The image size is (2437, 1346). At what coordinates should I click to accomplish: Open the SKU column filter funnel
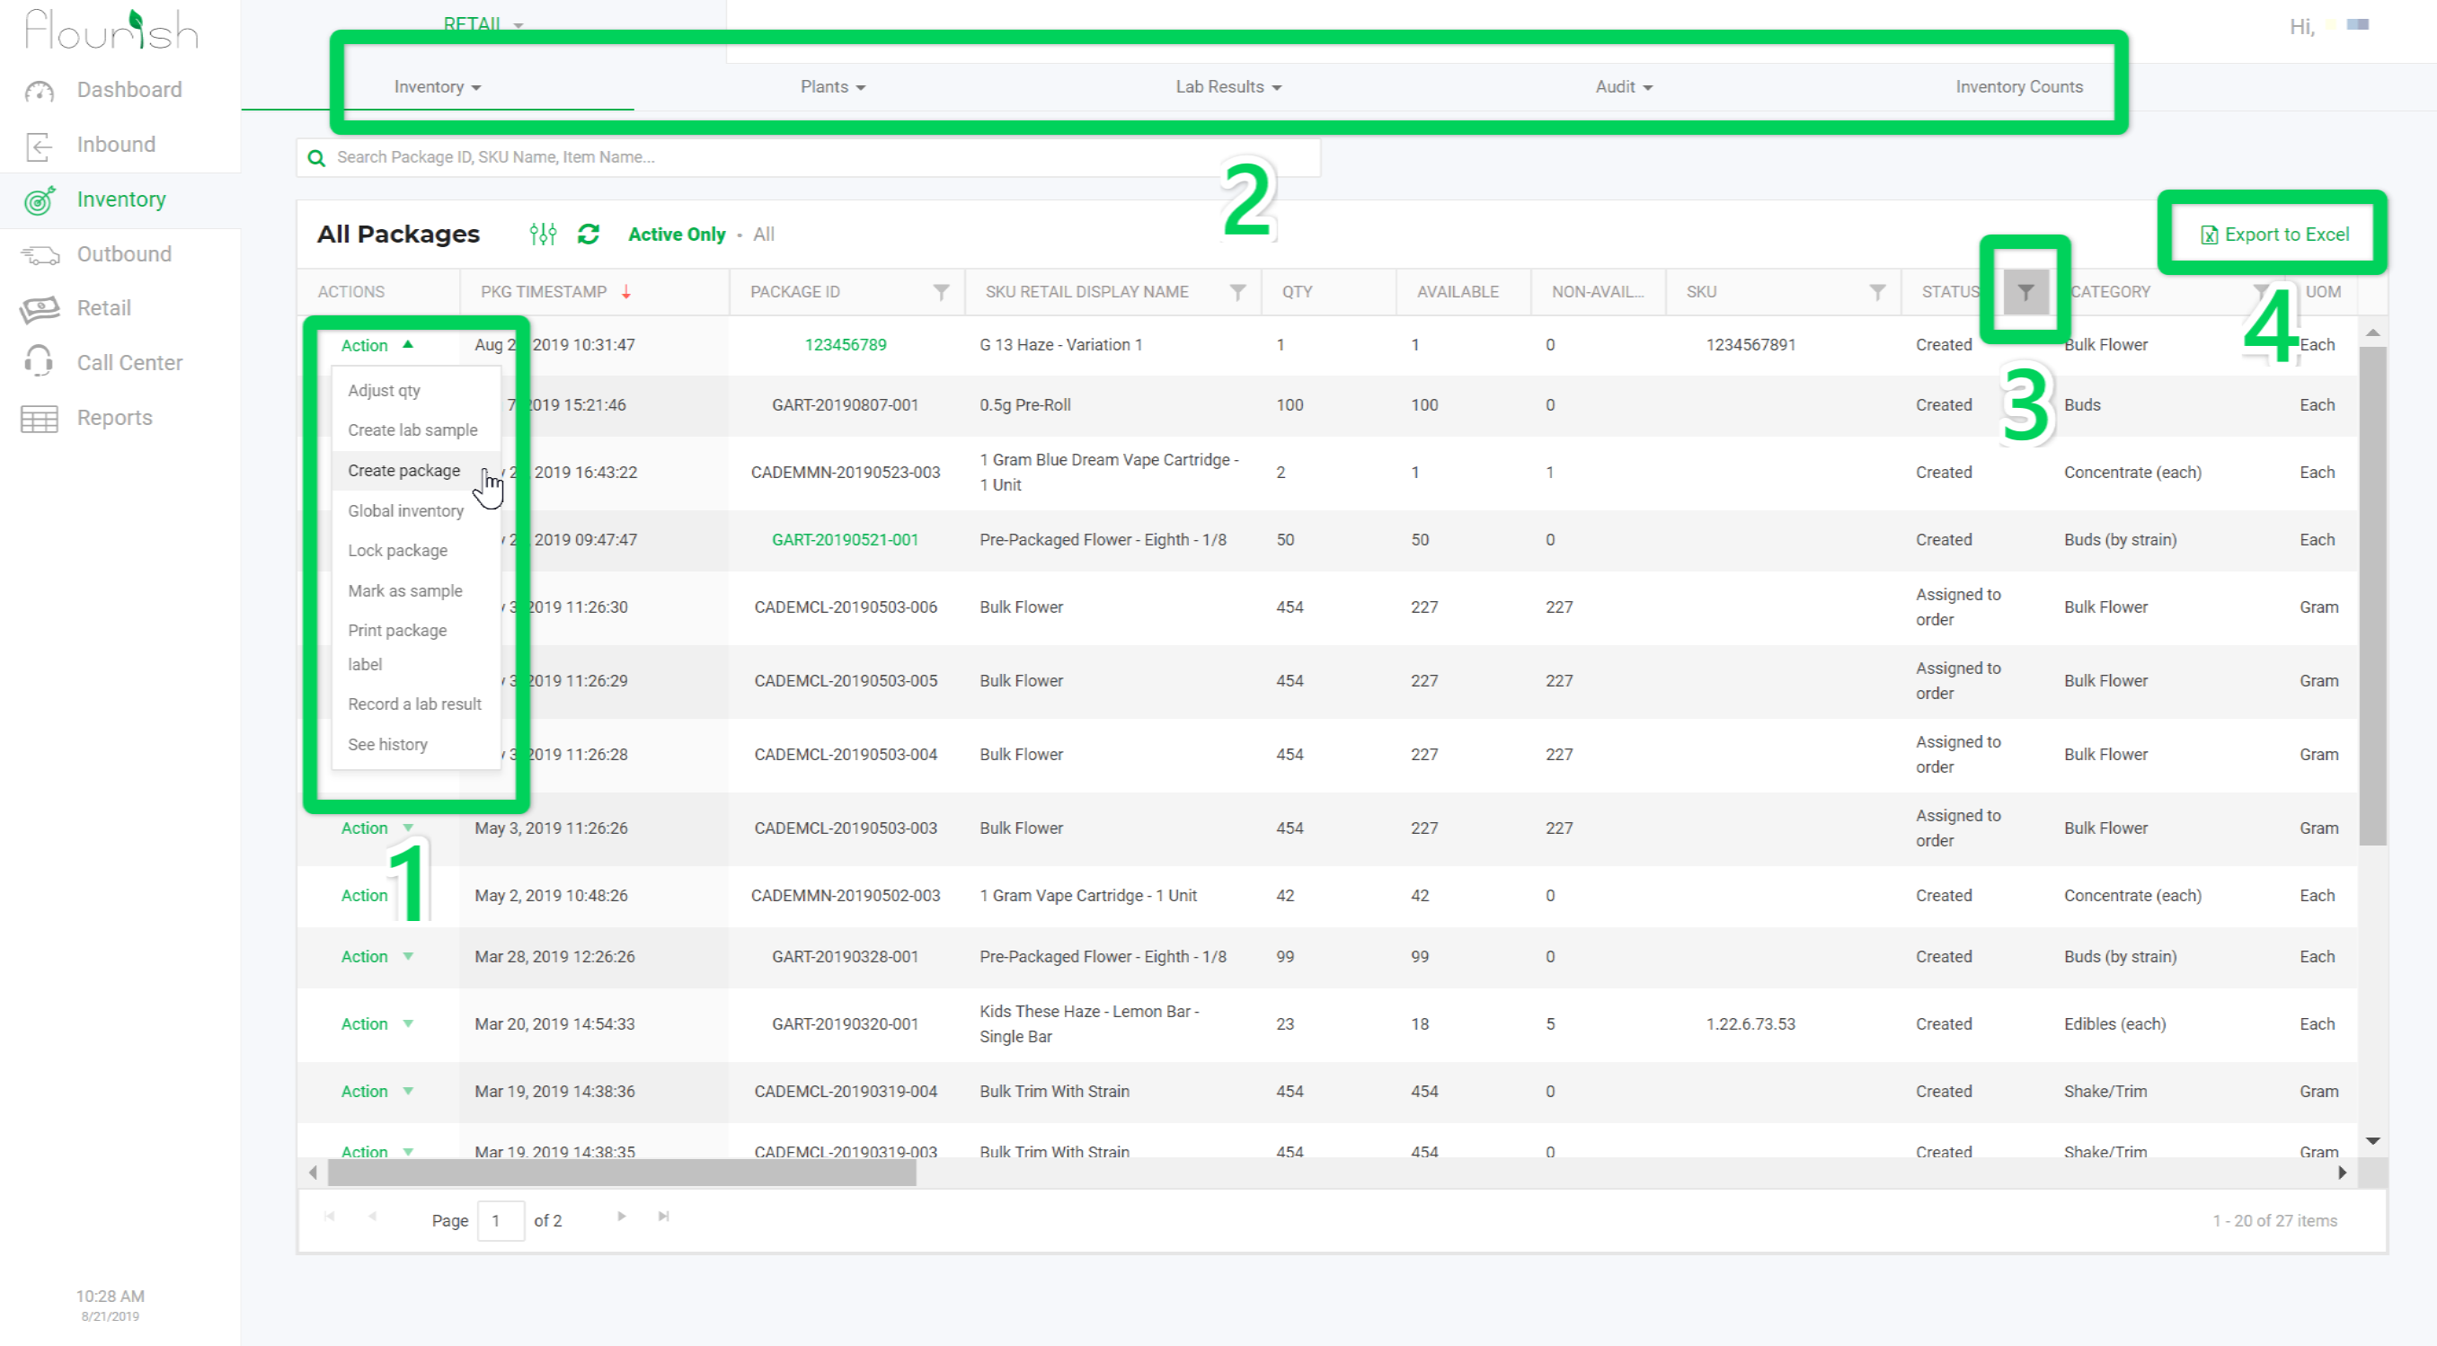[1877, 291]
